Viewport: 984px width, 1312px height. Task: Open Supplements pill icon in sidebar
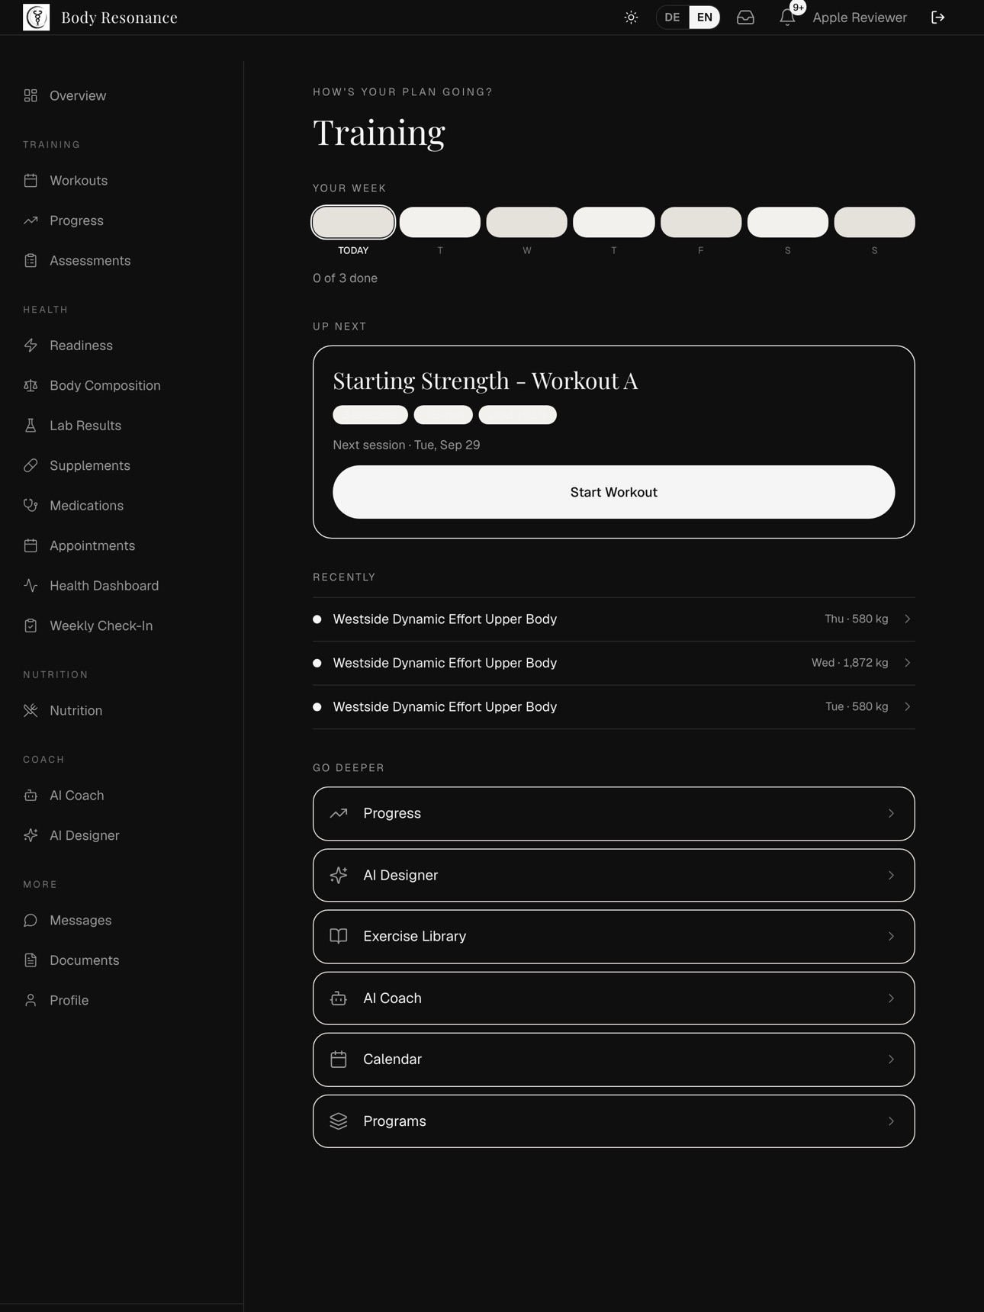click(31, 465)
